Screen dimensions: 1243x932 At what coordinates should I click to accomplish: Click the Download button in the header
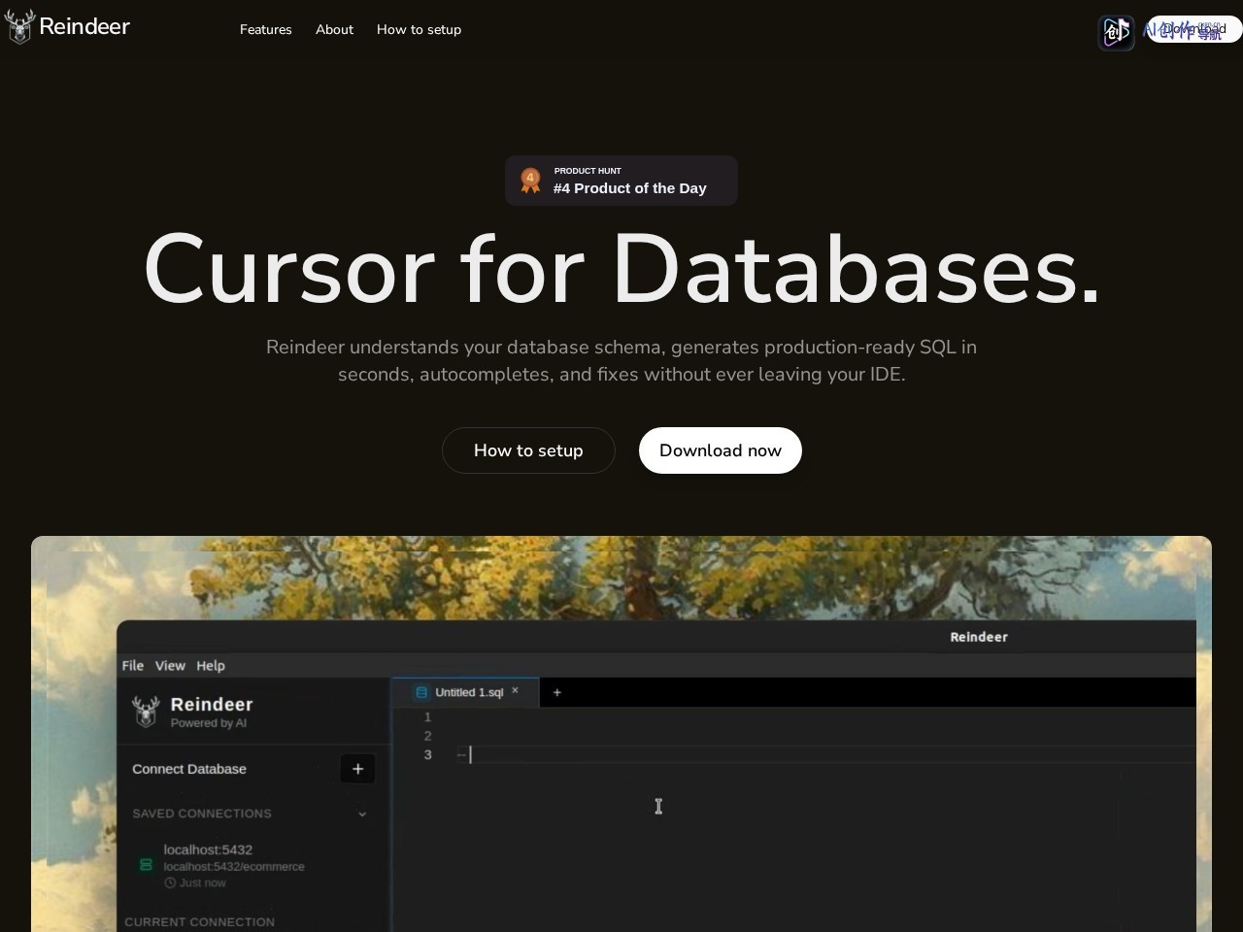(1193, 29)
